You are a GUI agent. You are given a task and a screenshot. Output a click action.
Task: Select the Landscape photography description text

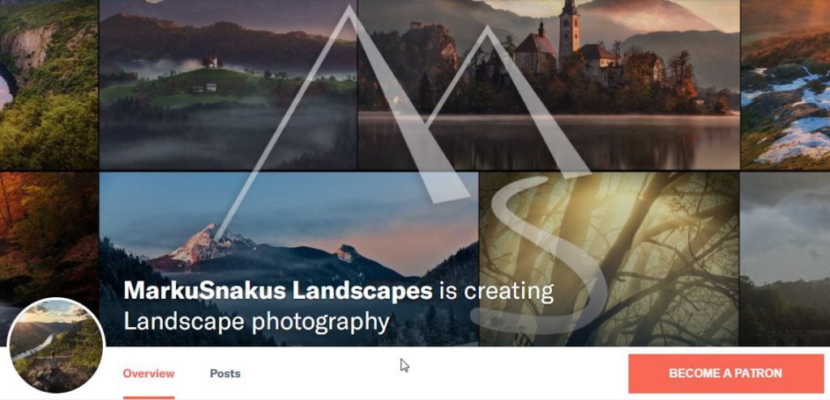257,321
